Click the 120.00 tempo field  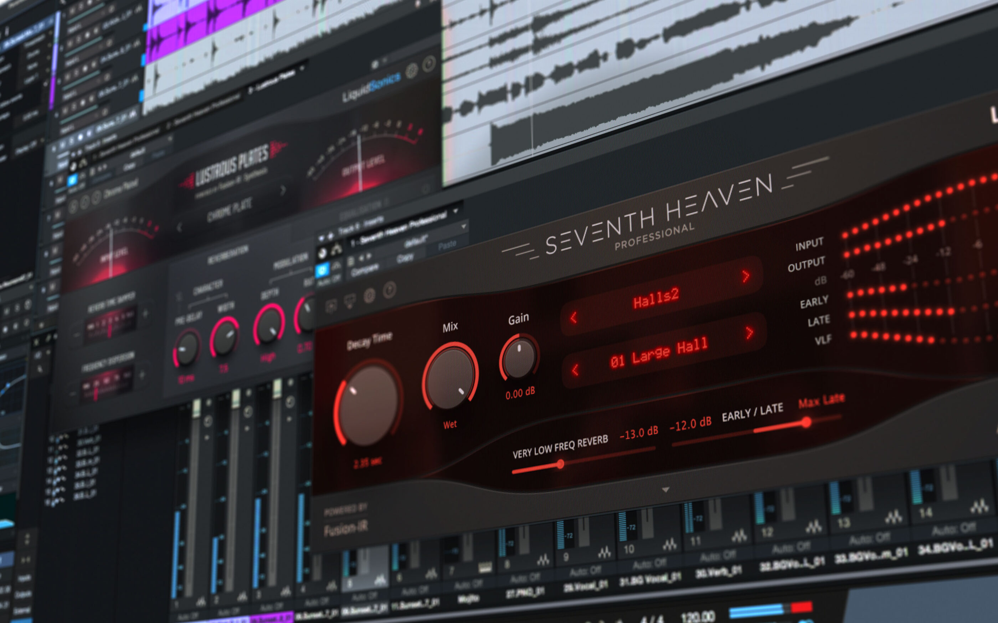tap(698, 616)
